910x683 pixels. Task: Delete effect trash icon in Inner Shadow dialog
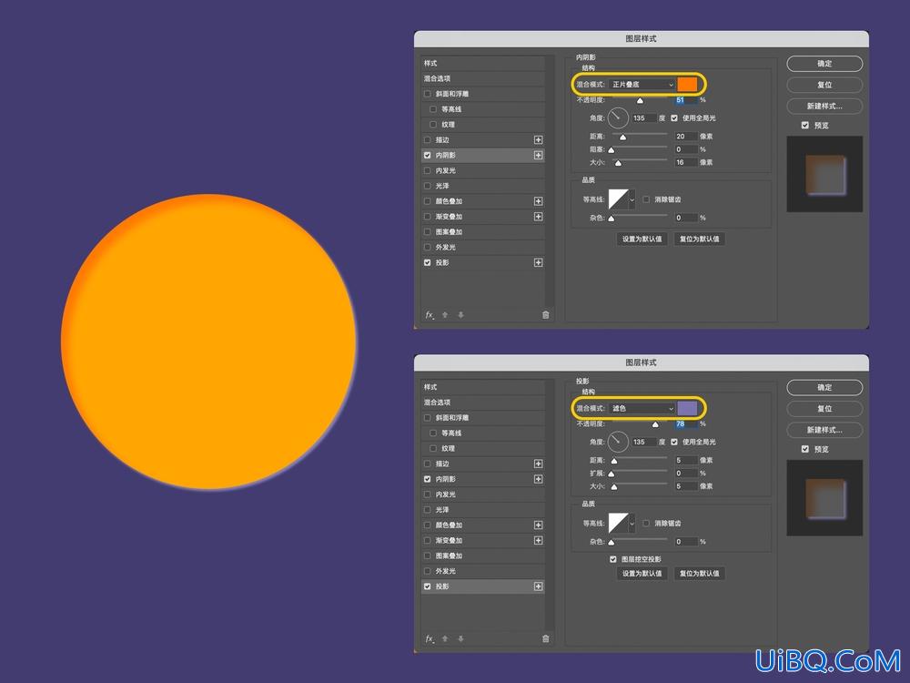(545, 315)
